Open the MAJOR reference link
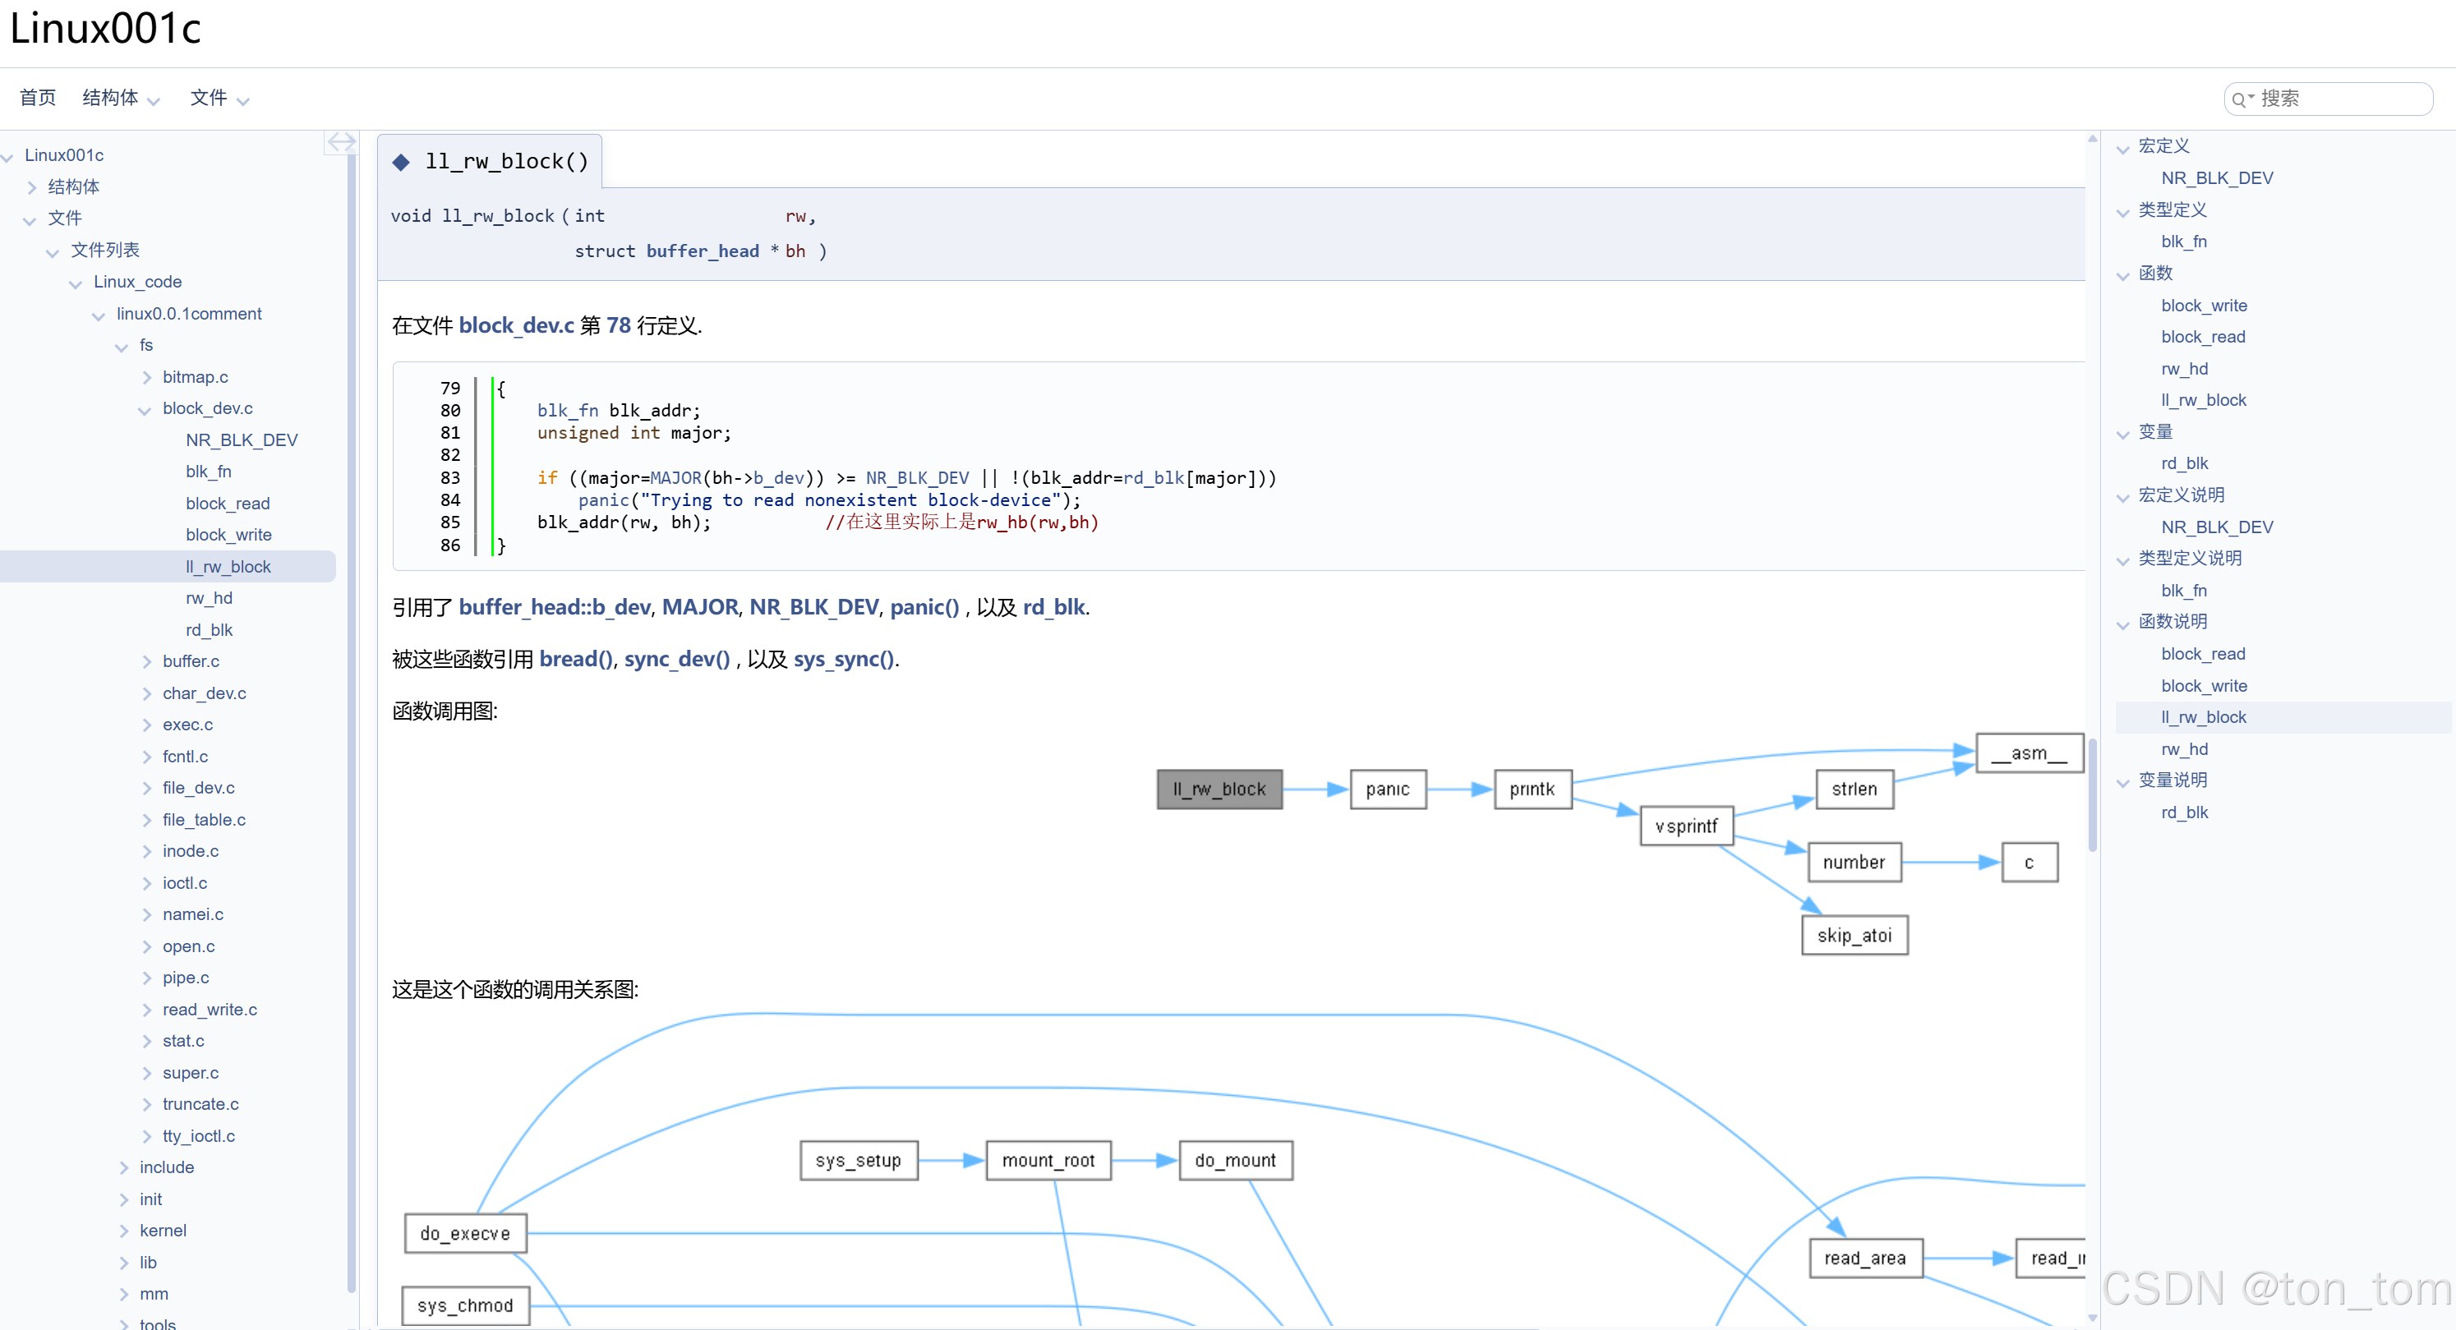Image resolution: width=2456 pixels, height=1330 pixels. pyautogui.click(x=700, y=606)
